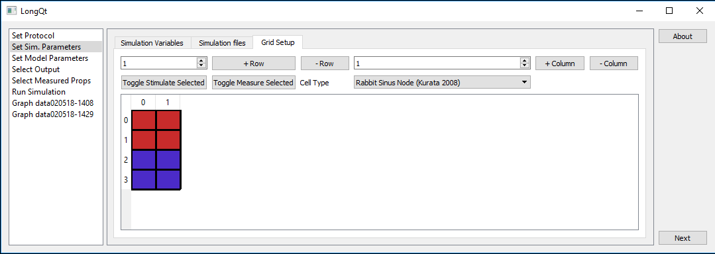Screen dimensions: 715x254
Task: Click the Next button
Action: coord(683,238)
